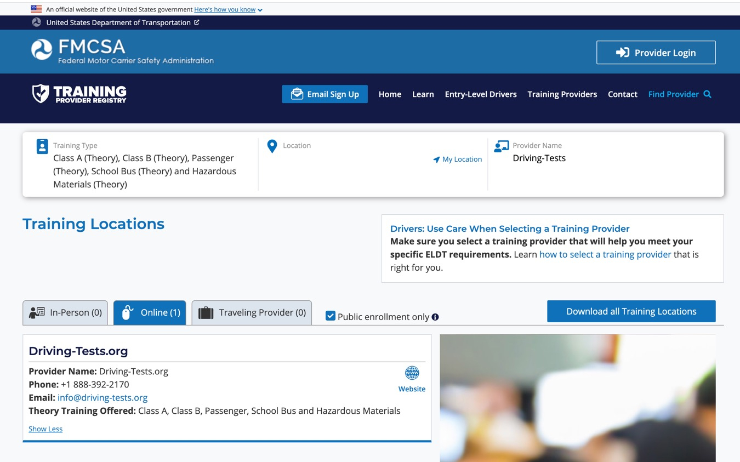Open Entry-Level Drivers menu item
The width and height of the screenshot is (740, 462).
[x=481, y=94]
